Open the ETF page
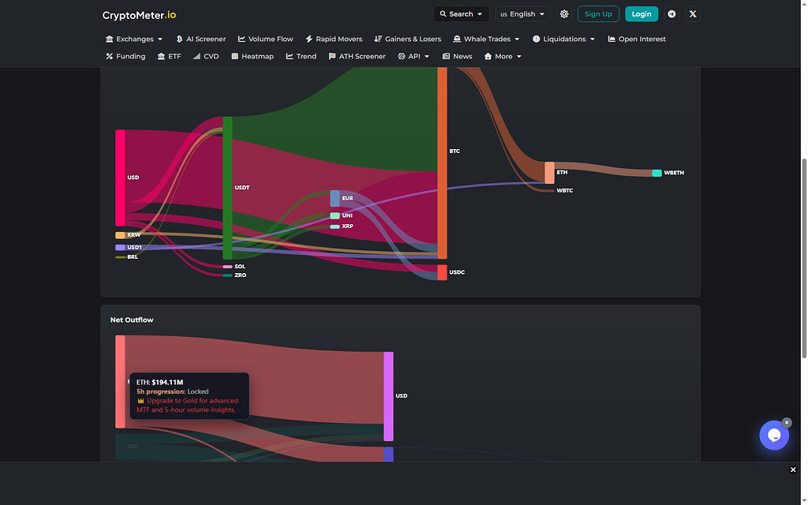Image resolution: width=808 pixels, height=505 pixels. 169,57
